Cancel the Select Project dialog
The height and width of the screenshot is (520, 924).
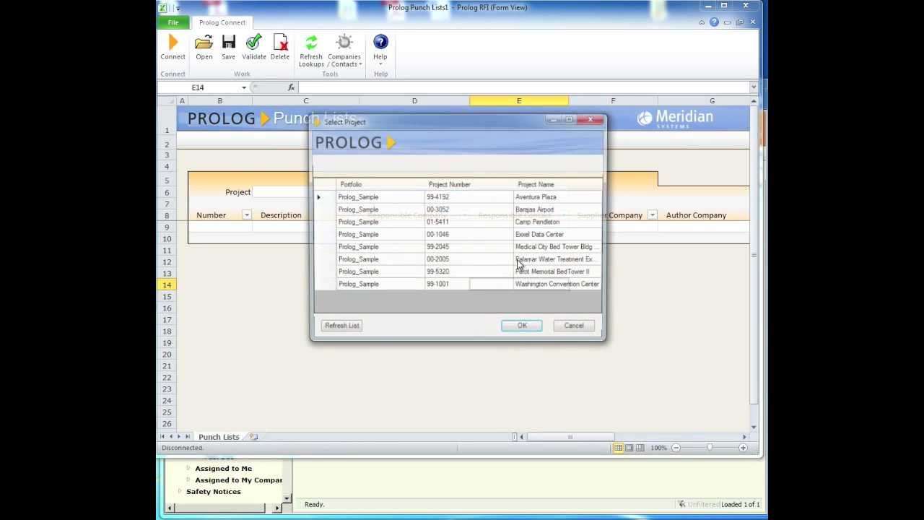click(574, 326)
